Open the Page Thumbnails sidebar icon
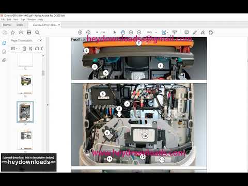Screen dimensions: 248x186 click(x=4, y=43)
